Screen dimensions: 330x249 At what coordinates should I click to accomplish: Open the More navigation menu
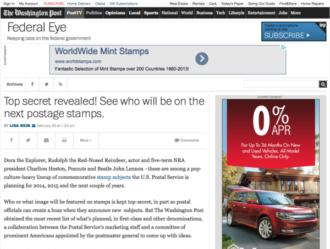click(x=295, y=13)
